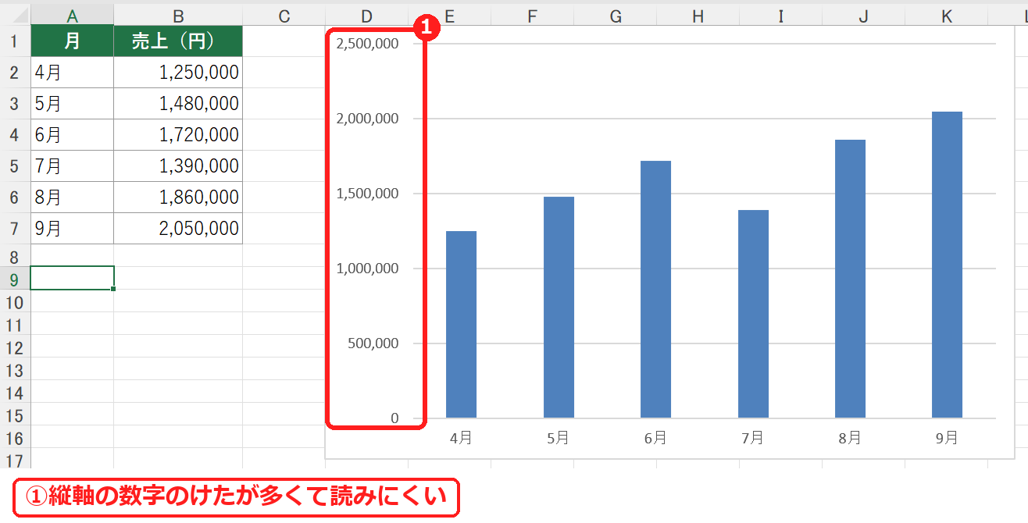Select row 5 header

(15, 166)
